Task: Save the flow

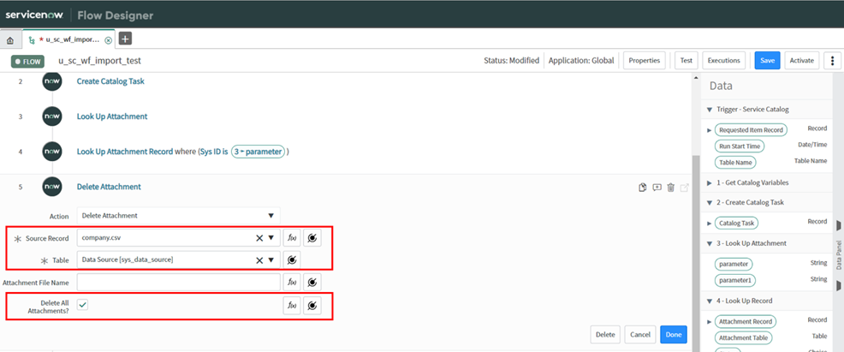Action: point(767,61)
